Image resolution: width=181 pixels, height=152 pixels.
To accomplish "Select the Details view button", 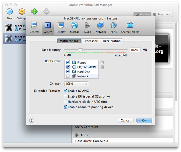I will pos(142,14).
